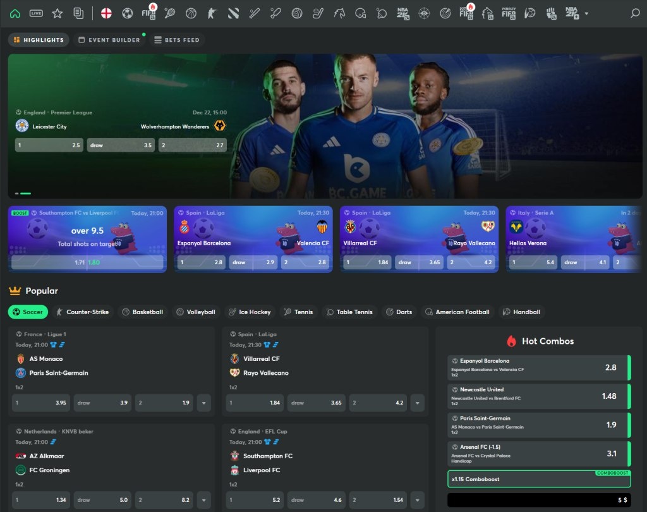
Task: Show first banner slide indicator
Action: (17, 193)
